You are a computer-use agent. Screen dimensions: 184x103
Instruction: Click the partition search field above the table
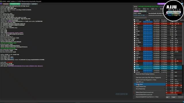point(140,18)
